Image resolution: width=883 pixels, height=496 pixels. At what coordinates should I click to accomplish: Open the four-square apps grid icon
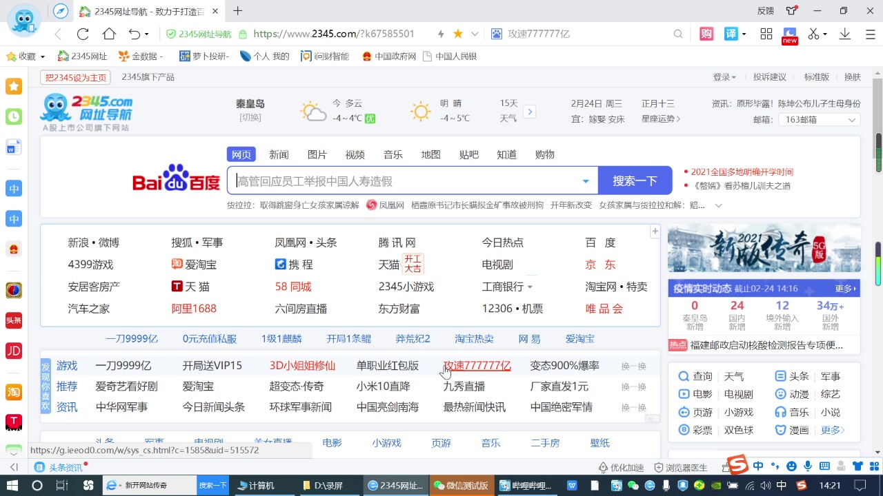[x=766, y=34]
